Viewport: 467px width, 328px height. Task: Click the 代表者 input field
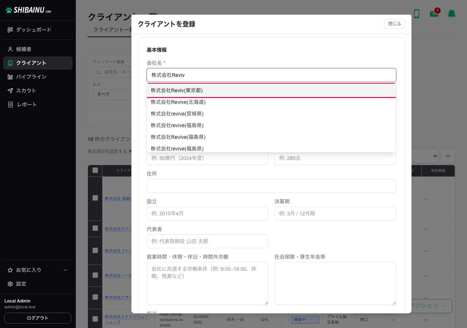[207, 241]
